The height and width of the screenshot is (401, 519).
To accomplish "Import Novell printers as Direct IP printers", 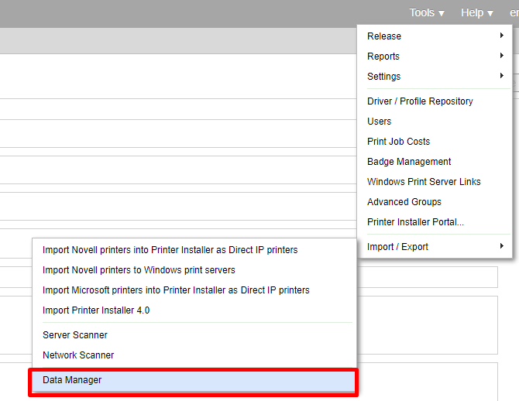I will coord(170,250).
